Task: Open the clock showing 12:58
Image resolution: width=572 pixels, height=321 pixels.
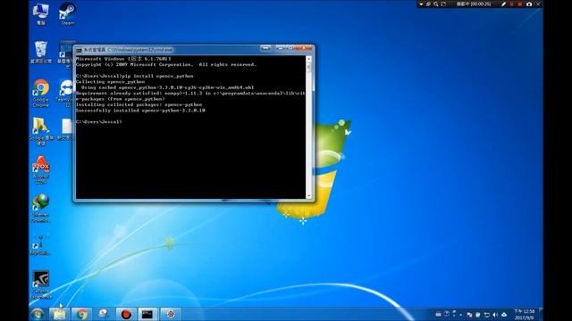Action: (525, 314)
